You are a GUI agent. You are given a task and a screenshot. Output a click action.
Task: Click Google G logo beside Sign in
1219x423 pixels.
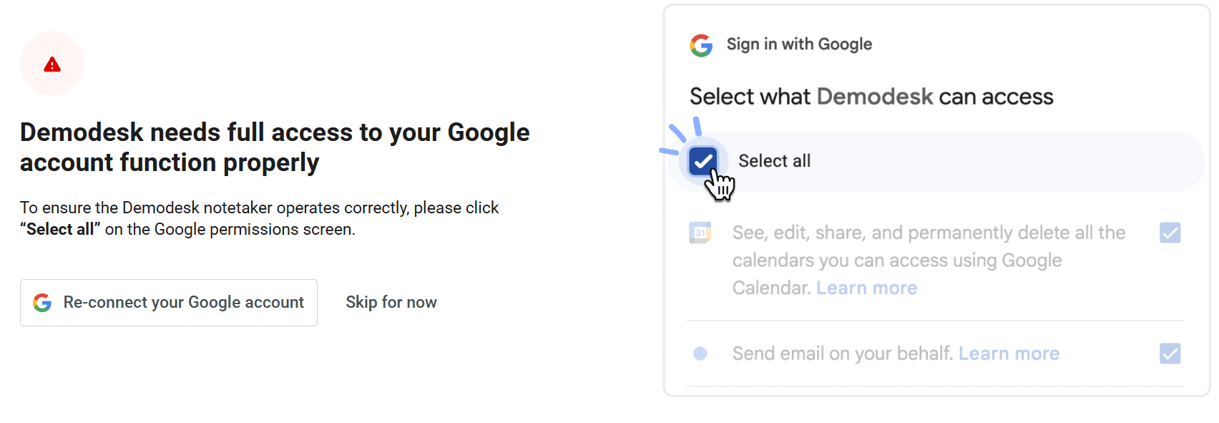(701, 45)
